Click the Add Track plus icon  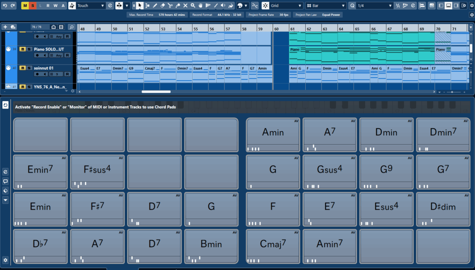point(5,27)
